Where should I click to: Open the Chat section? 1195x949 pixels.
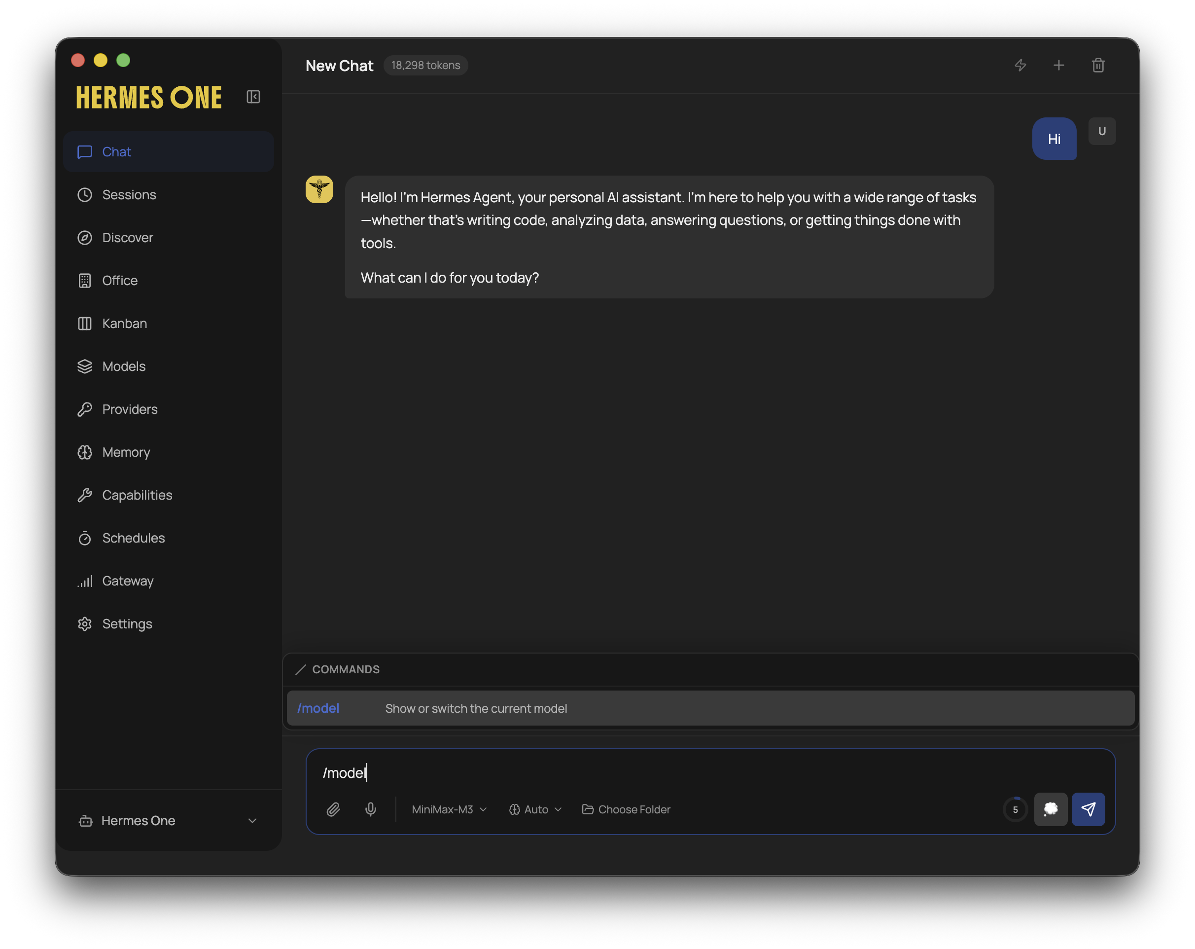pos(169,152)
